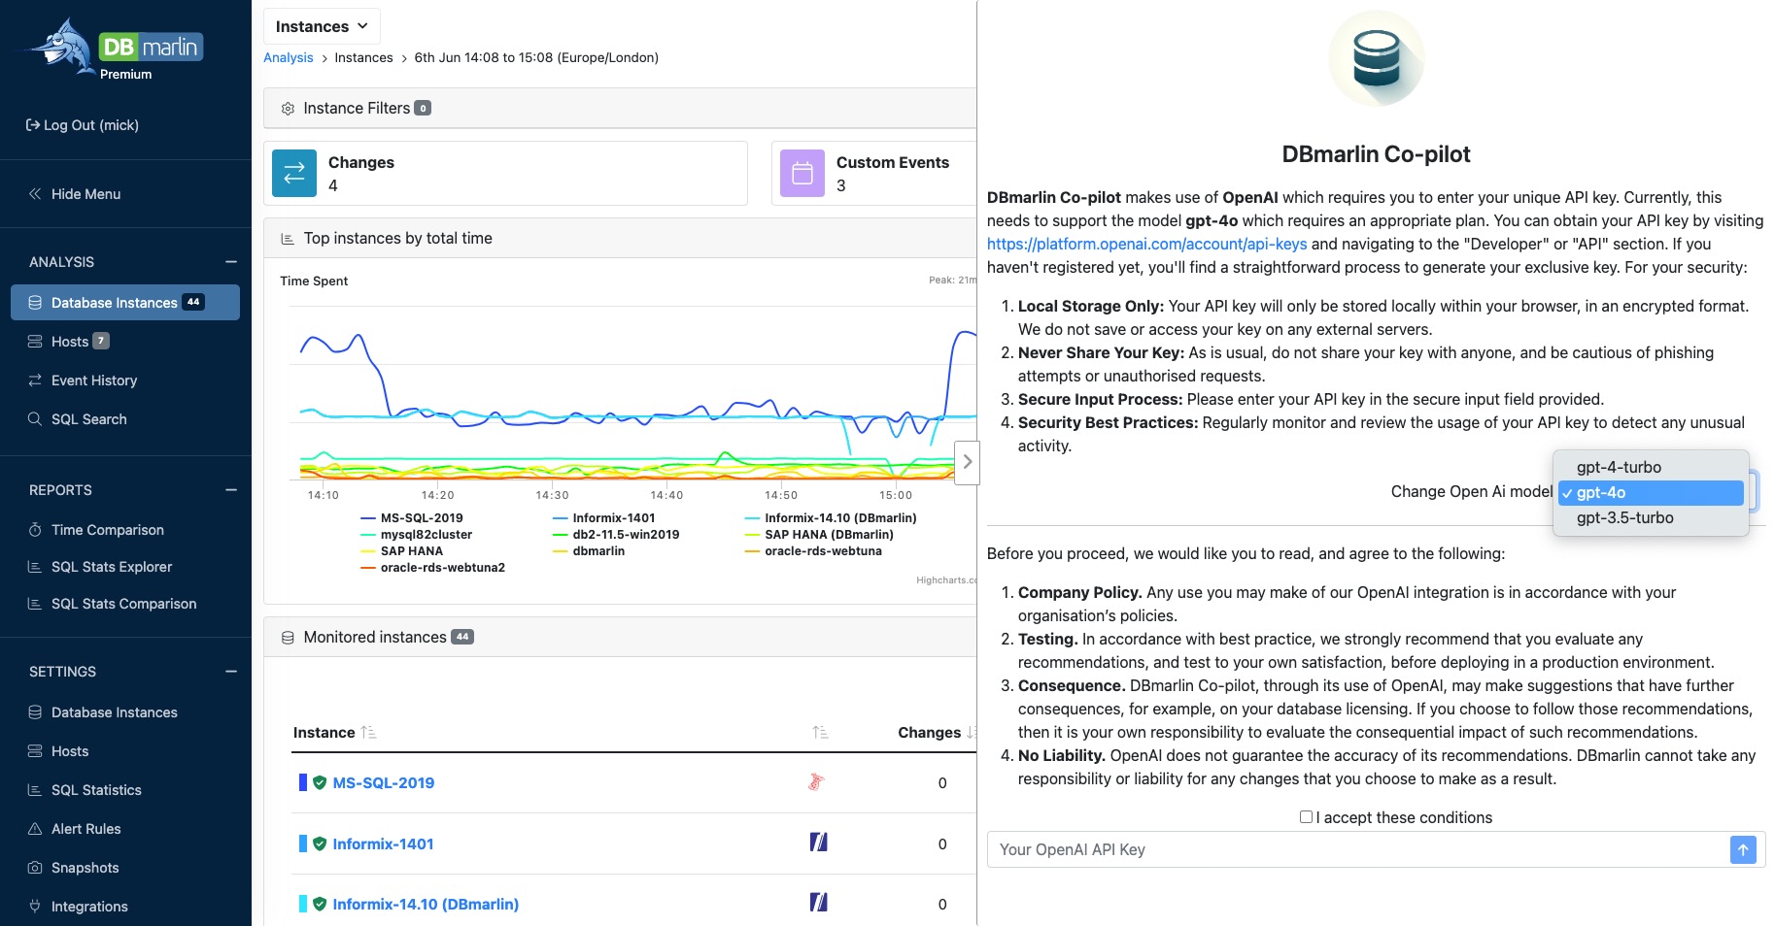
Task: Click SQL Server icon for MS-SQL-2019
Action: (x=817, y=782)
